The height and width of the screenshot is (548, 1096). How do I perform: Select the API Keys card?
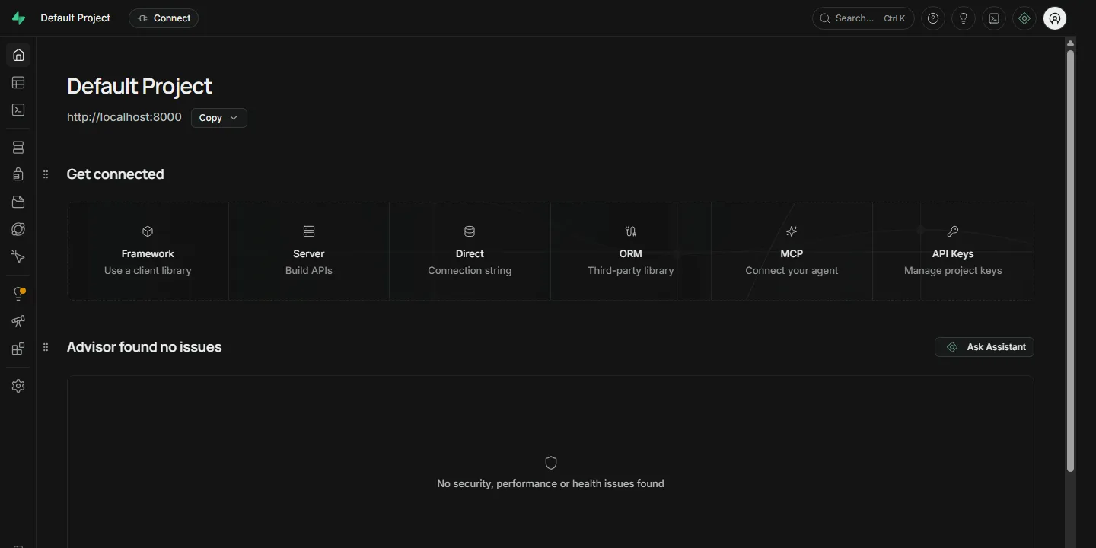pyautogui.click(x=953, y=251)
